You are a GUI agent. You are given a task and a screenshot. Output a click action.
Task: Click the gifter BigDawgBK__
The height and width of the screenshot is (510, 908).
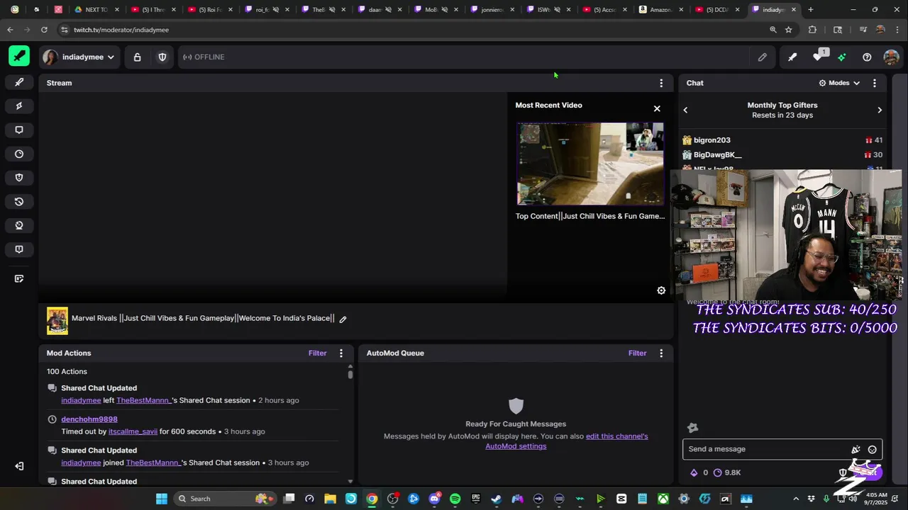pos(718,155)
